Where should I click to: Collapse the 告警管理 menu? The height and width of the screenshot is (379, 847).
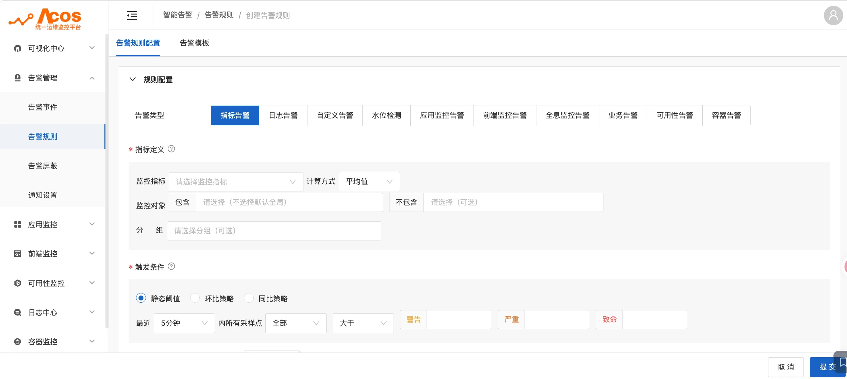click(x=92, y=78)
